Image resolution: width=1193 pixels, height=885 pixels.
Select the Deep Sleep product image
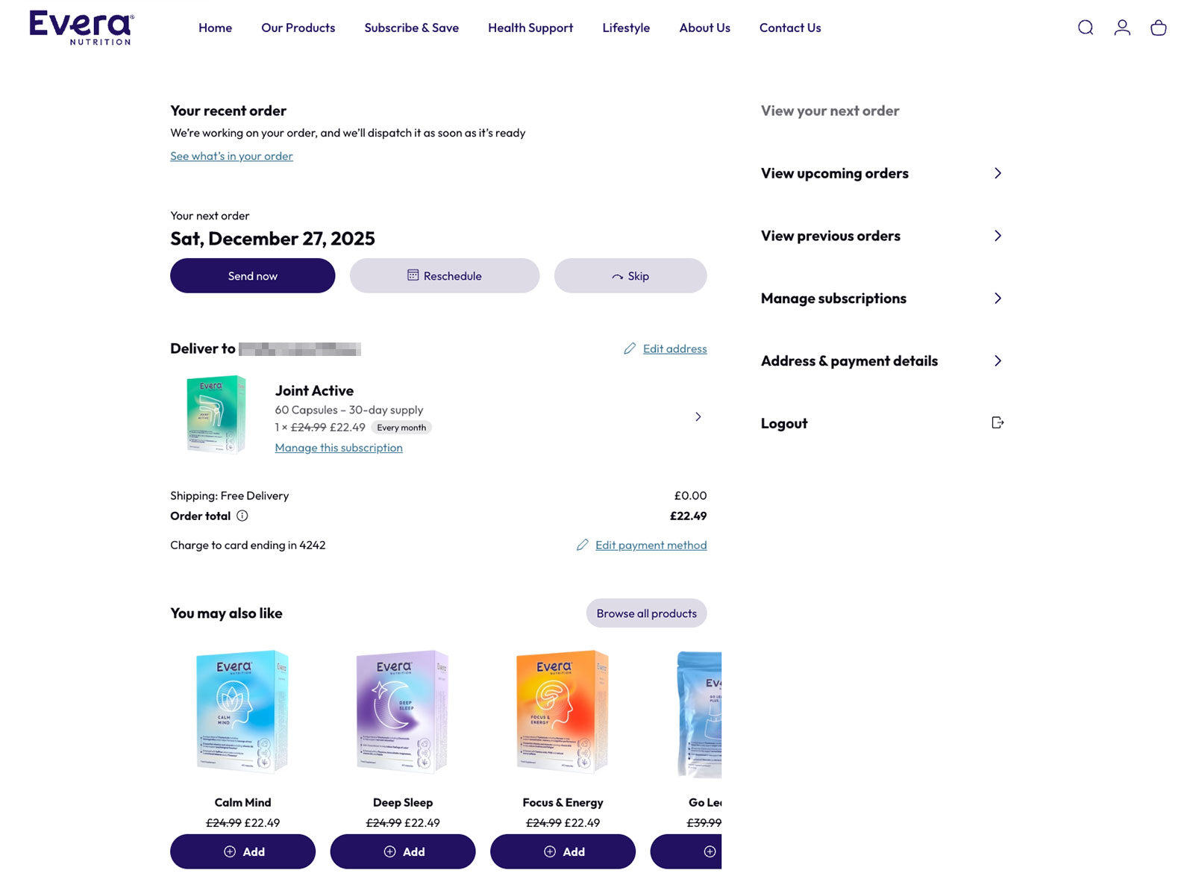(403, 710)
